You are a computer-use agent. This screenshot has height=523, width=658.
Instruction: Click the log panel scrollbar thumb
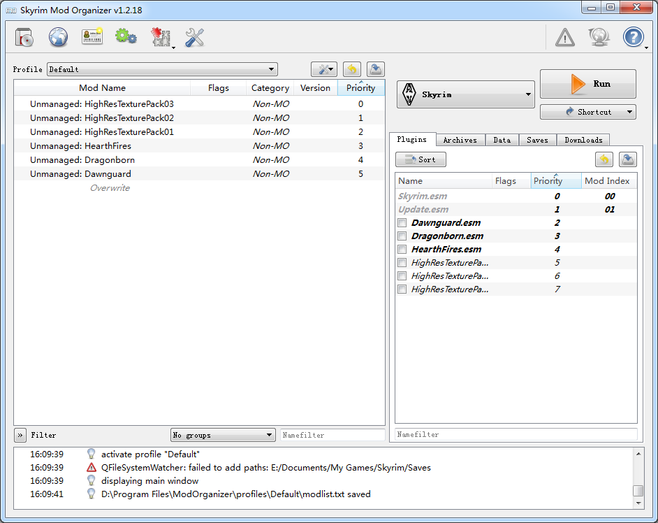[x=638, y=491]
